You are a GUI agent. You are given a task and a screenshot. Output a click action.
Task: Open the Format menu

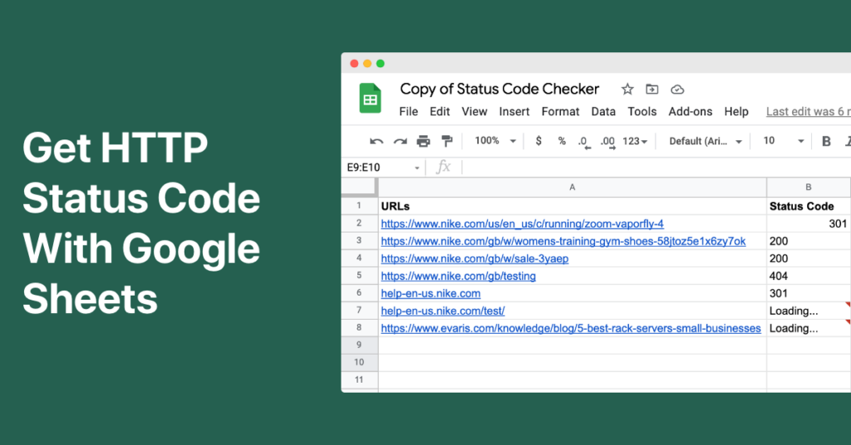pos(561,111)
